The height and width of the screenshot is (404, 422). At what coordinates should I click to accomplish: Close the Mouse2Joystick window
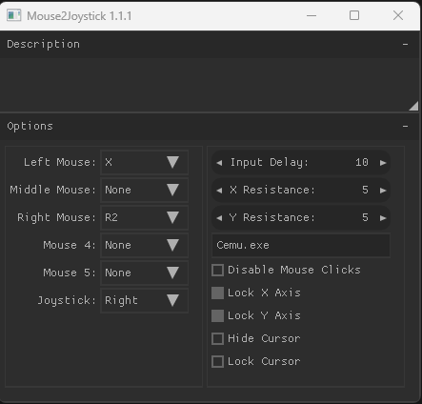[398, 15]
